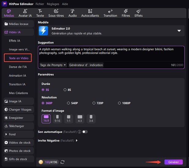Open the Fichier menu

(x=40, y=4)
